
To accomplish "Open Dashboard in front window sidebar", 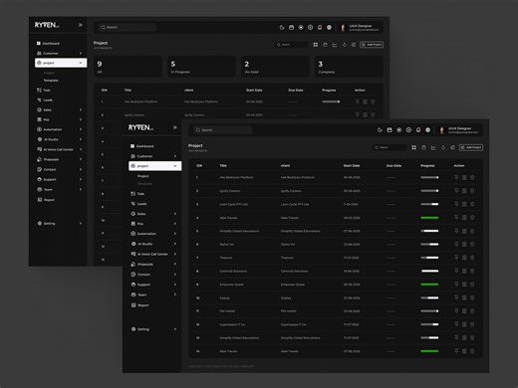I will pyautogui.click(x=142, y=146).
